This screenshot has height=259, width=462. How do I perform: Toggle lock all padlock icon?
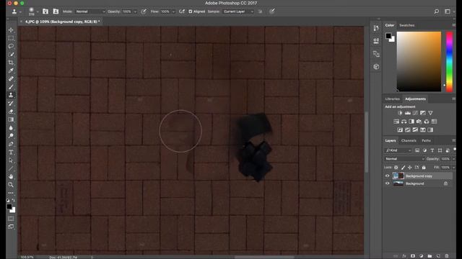(x=424, y=168)
